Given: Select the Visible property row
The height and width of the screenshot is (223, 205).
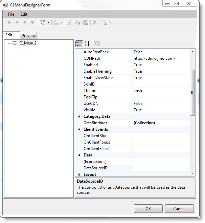Looking at the screenshot, I should 136,110.
